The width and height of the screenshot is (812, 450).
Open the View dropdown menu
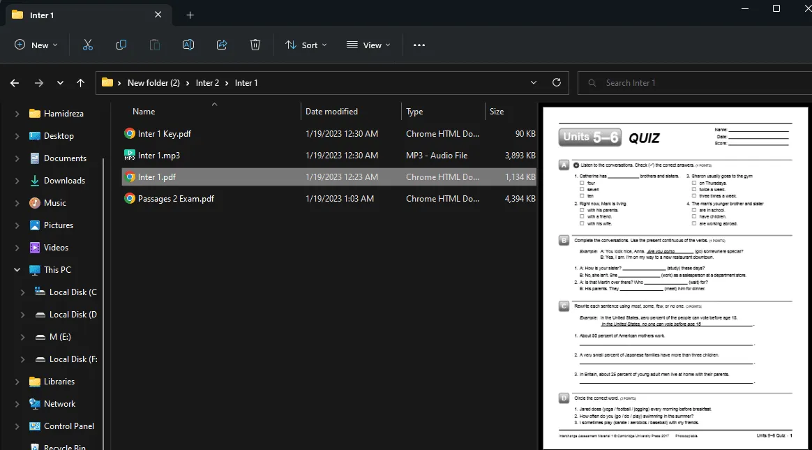pos(368,45)
